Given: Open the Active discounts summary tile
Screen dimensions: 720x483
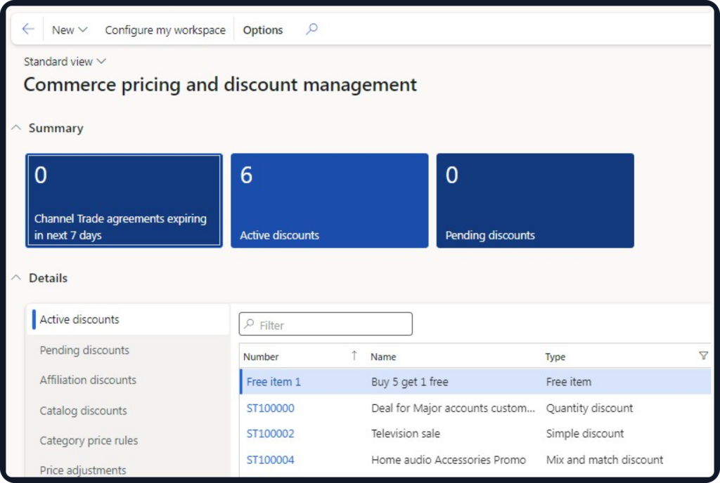Looking at the screenshot, I should (329, 201).
